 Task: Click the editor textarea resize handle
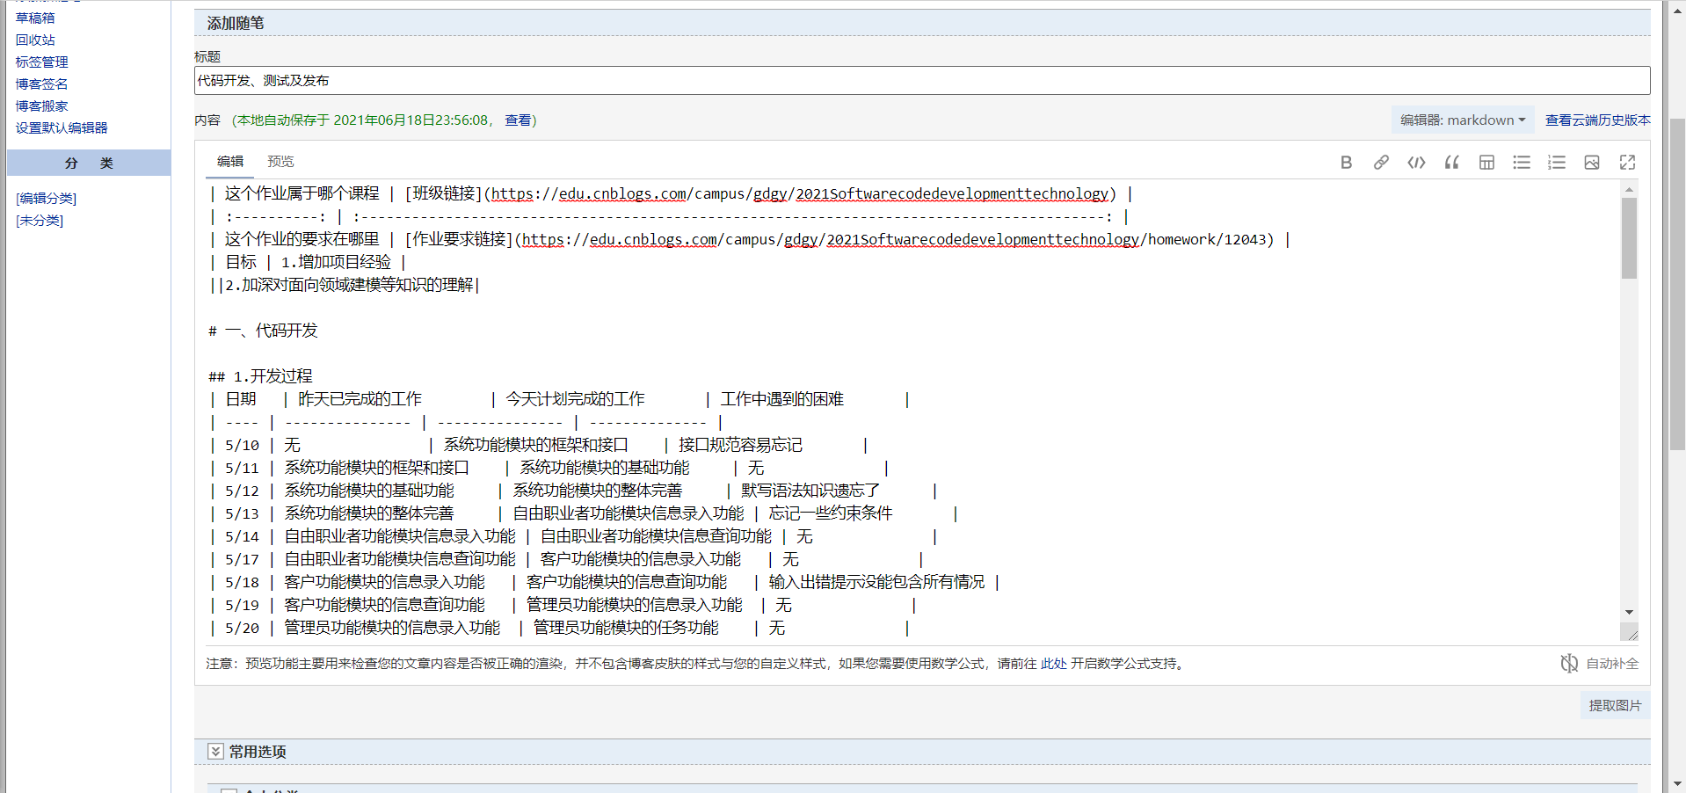coord(1631,633)
